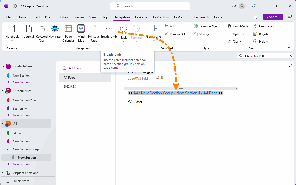Follow New Section 1 breadcrumb link
The width and height of the screenshot is (296, 185).
click(188, 93)
